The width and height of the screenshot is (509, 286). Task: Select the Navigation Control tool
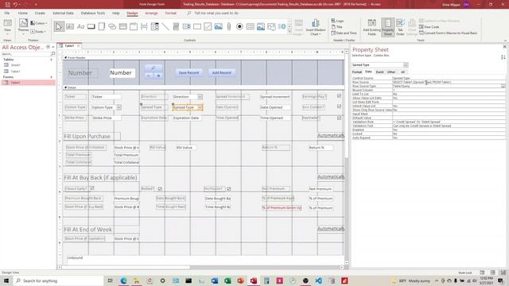pyautogui.click(x=123, y=26)
